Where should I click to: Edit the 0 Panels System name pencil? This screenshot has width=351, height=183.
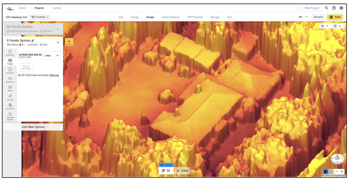(x=33, y=40)
